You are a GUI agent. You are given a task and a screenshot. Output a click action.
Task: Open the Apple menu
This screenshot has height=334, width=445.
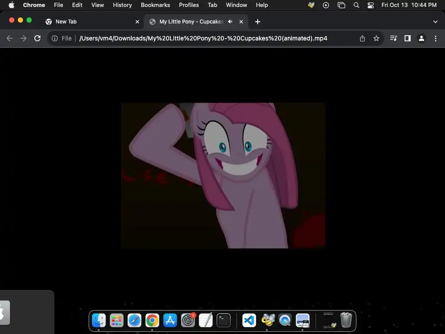click(11, 5)
